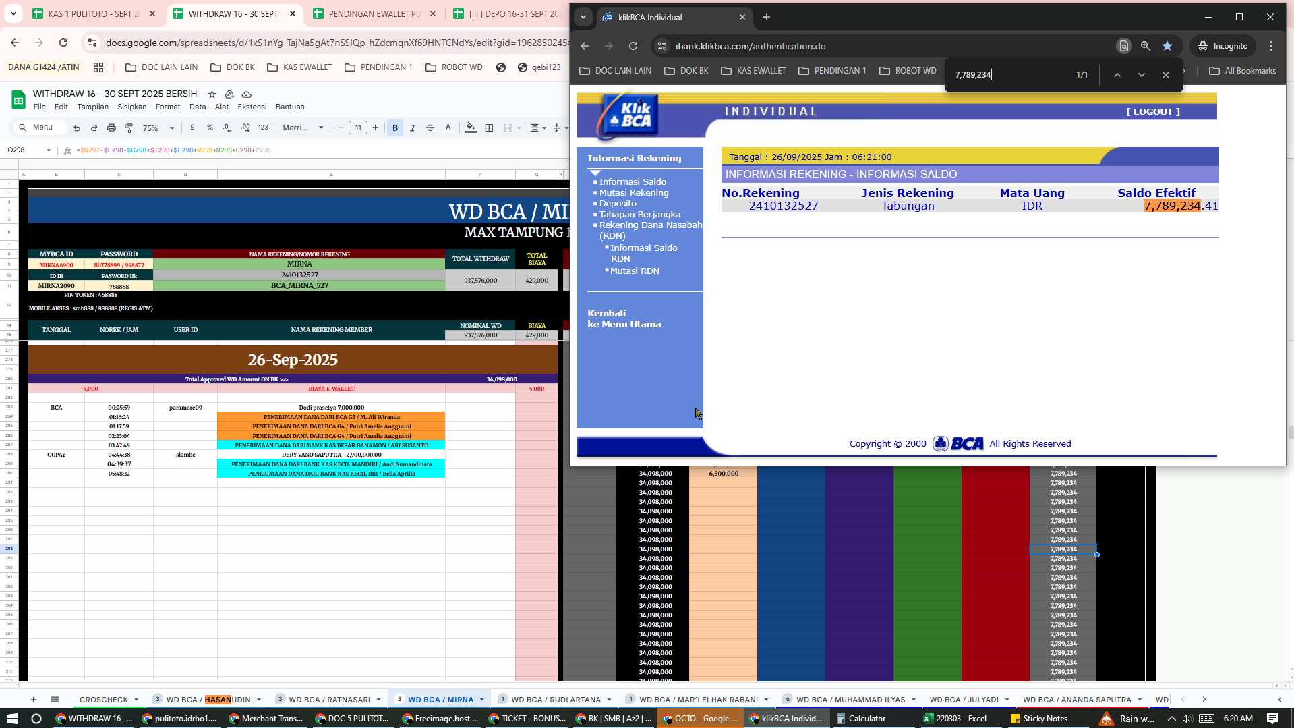The width and height of the screenshot is (1294, 728).
Task: Close the find bar in KlikBCA window
Action: tap(1165, 75)
